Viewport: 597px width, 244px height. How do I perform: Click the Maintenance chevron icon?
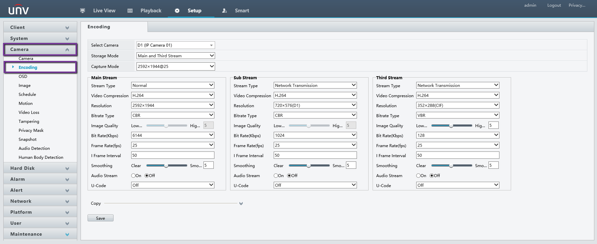coord(67,234)
